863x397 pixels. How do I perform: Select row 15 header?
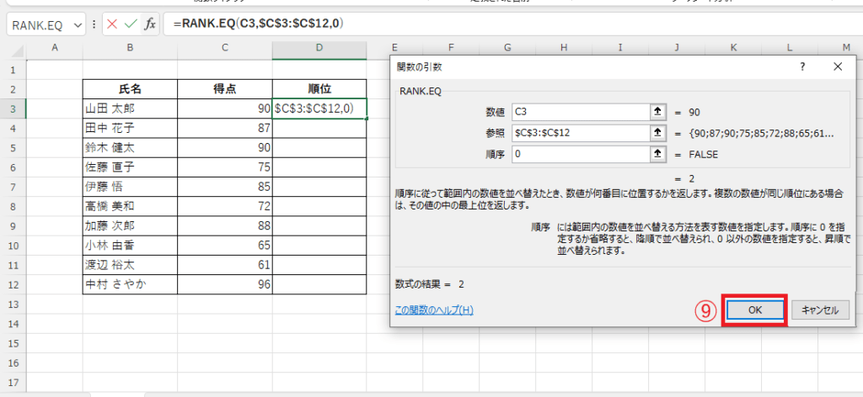13,343
